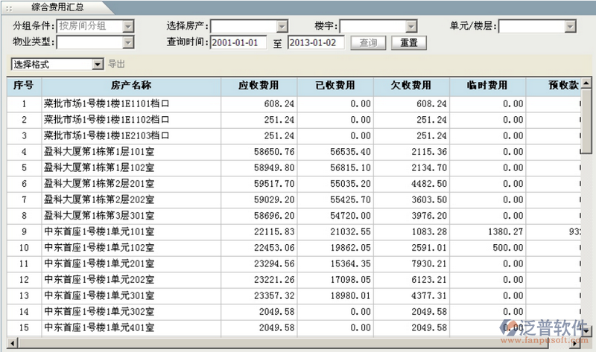This screenshot has height=352, width=596.
Task: Expand the 单元/楼层 dropdown
Action: [x=570, y=27]
